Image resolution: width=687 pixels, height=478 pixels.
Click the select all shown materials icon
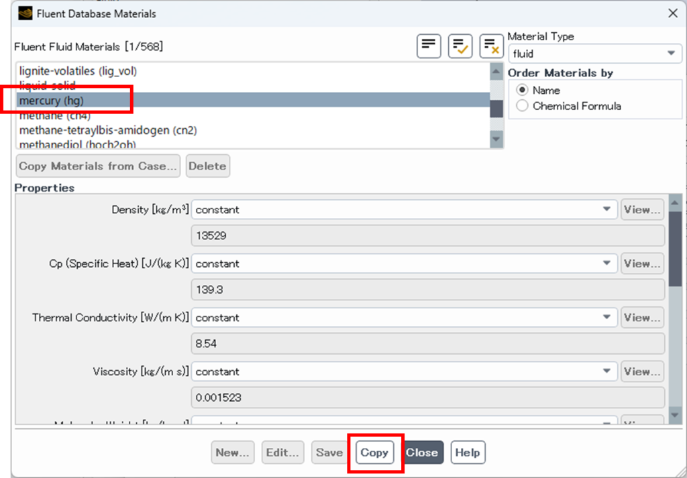click(x=460, y=46)
